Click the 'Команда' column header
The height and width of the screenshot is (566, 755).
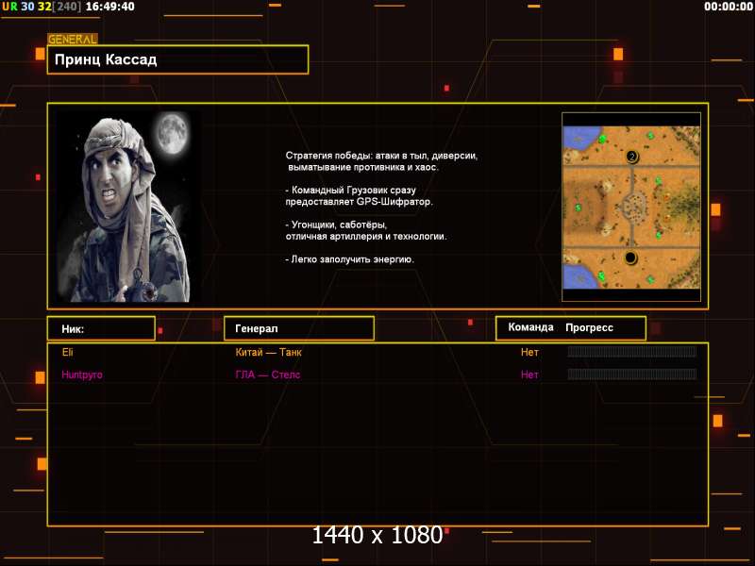[x=530, y=327]
